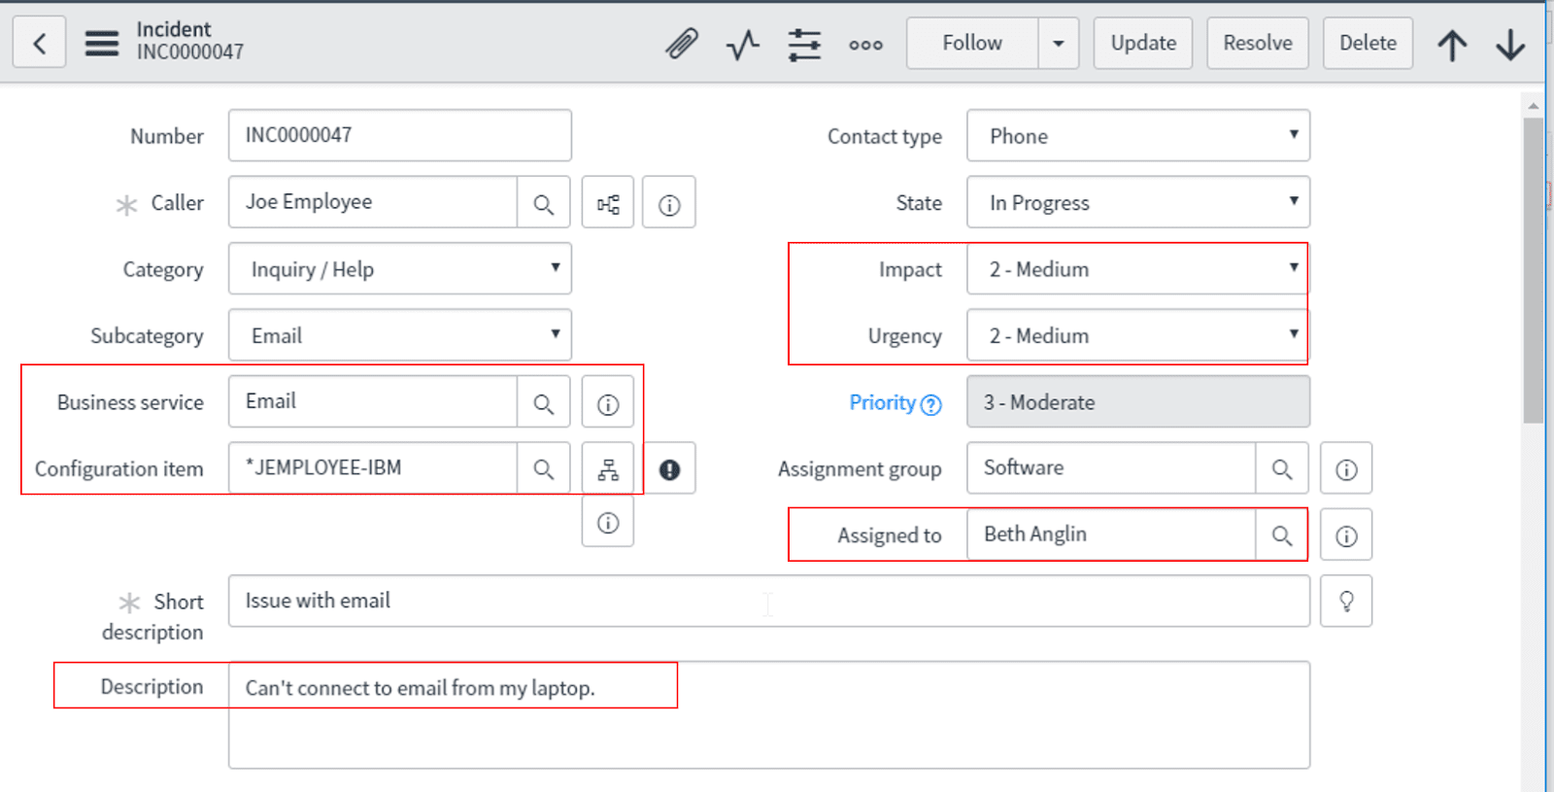Open more options three-dots icon
Viewport: 1554px width, 792px height.
(865, 45)
